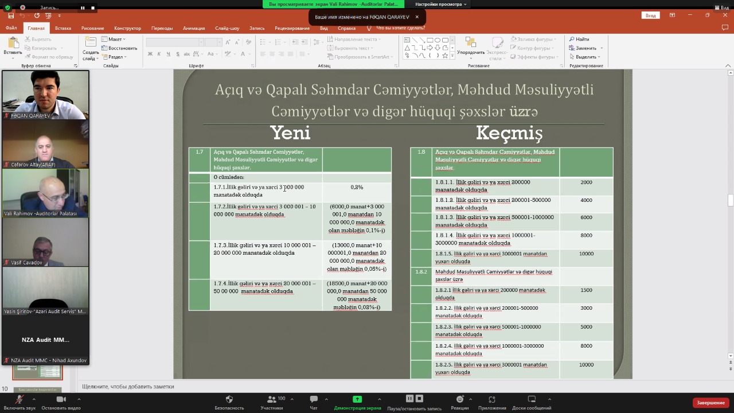734x413 pixels.
Task: Open Доски сообщений whiteboards
Action: [532, 400]
